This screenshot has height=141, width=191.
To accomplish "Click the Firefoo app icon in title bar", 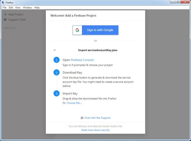I will (3, 3).
